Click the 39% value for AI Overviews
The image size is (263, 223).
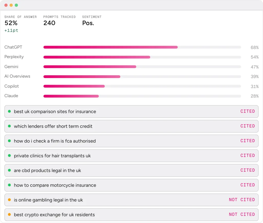point(255,76)
